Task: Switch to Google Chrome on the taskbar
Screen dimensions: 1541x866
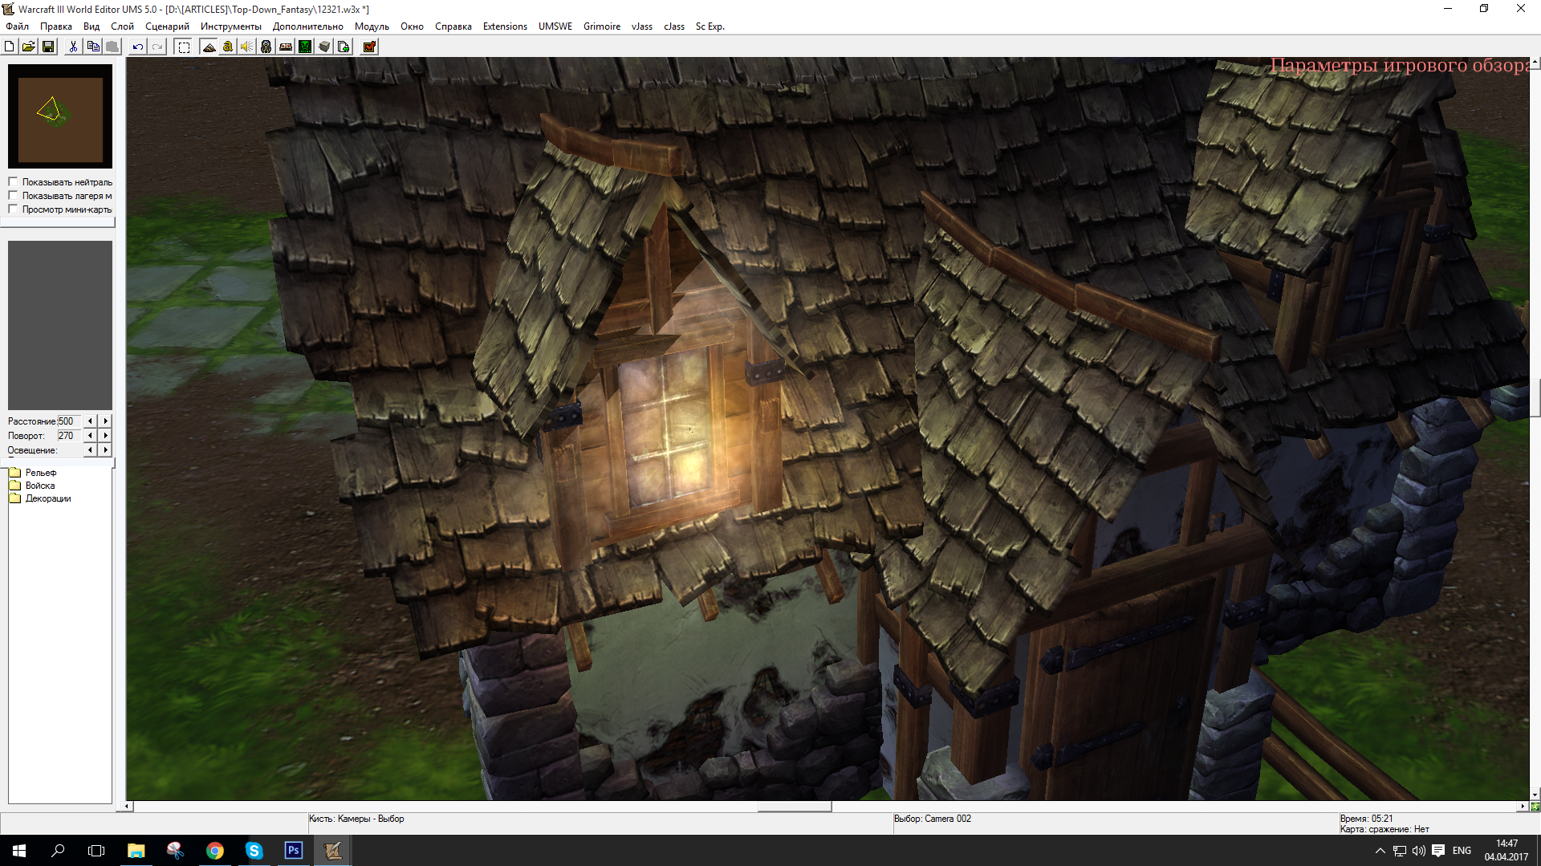Action: 214,851
